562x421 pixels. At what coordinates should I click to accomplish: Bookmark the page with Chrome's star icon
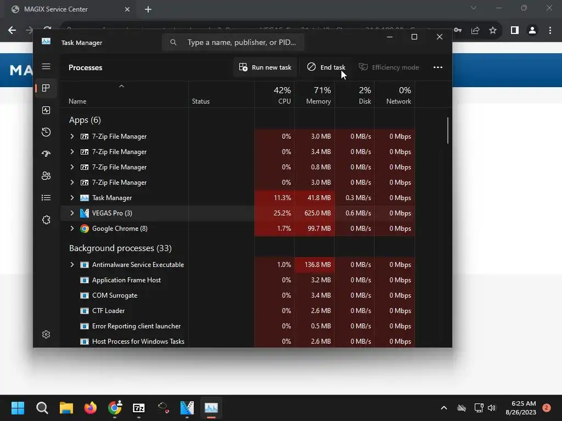coord(493,31)
